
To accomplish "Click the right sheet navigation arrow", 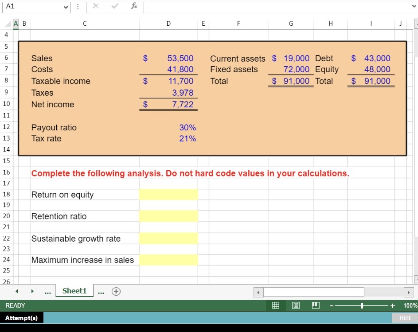I will coord(31,291).
